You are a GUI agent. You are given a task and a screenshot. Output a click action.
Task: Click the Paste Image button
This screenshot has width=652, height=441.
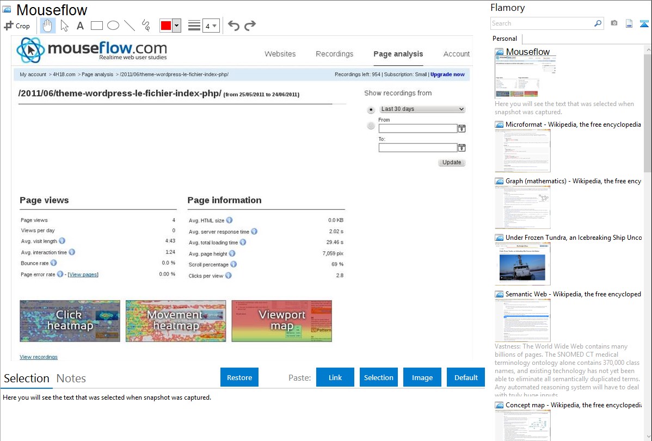(422, 377)
